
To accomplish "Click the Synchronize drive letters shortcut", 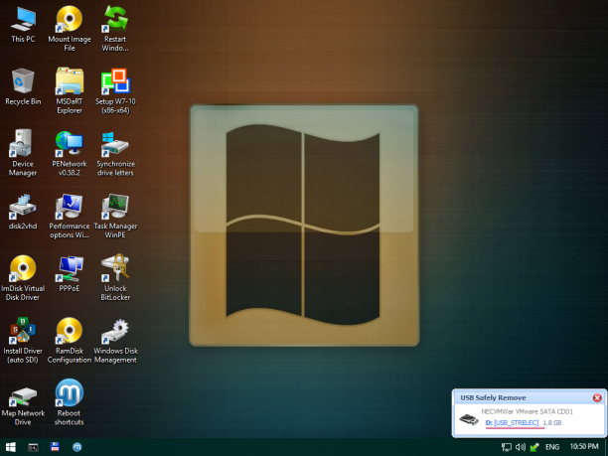I will click(115, 153).
